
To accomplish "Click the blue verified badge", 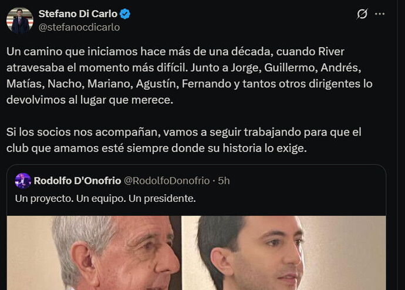I will 125,14.
